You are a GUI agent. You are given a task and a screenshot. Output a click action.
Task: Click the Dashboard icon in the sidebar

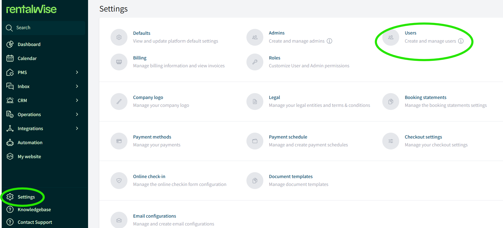(10, 44)
